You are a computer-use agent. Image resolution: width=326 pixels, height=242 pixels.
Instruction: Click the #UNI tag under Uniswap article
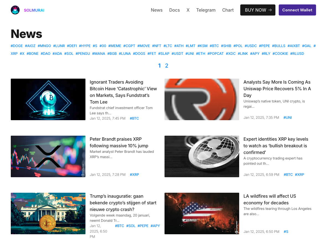pyautogui.click(x=288, y=117)
